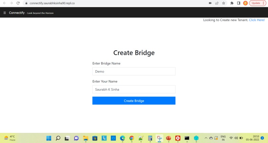Image resolution: width=268 pixels, height=143 pixels.
Task: Open the Click Here! tenant link
Action: [x=257, y=20]
